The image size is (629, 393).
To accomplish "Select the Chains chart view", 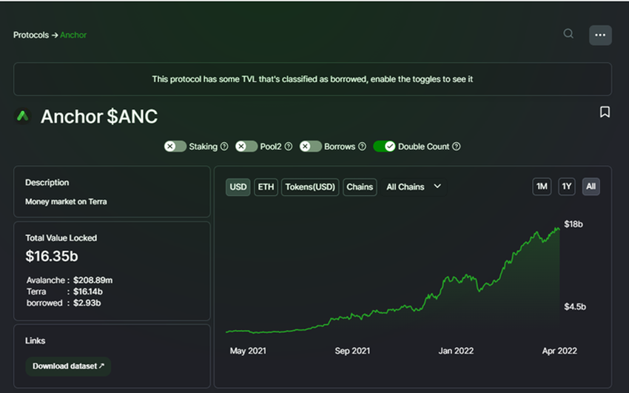I will click(360, 187).
